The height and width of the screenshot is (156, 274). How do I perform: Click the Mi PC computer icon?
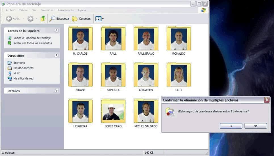[x=10, y=73]
